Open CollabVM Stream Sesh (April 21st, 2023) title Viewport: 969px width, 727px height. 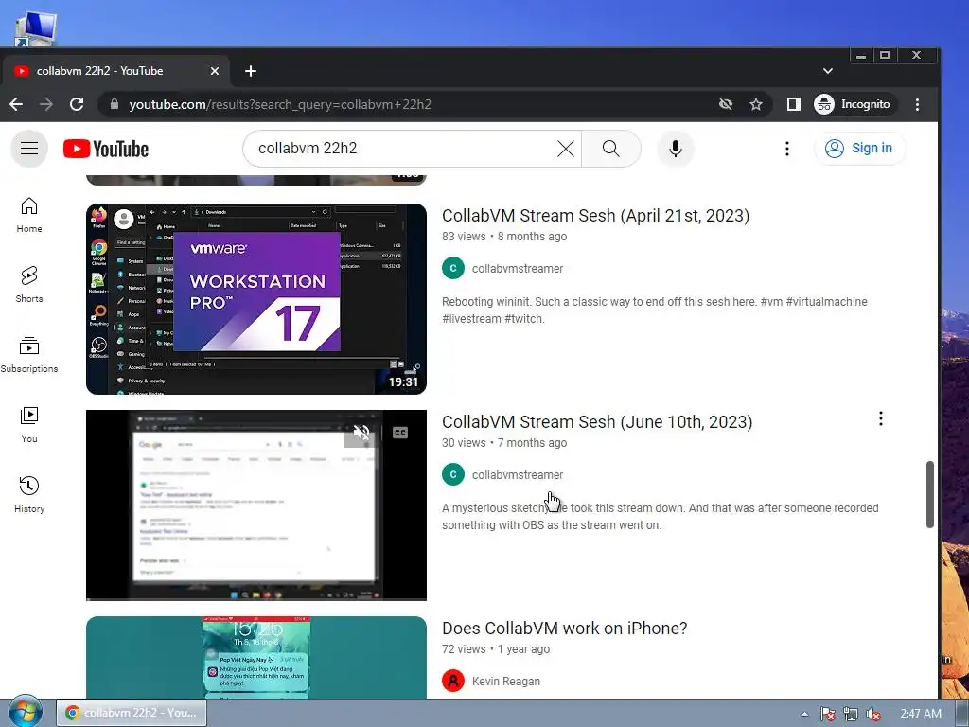click(596, 215)
